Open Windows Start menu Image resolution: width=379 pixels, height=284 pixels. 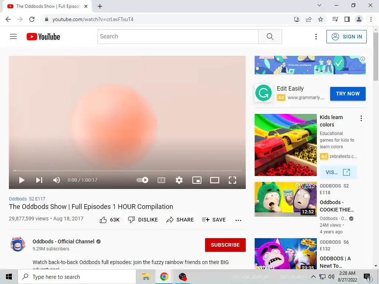(9, 277)
